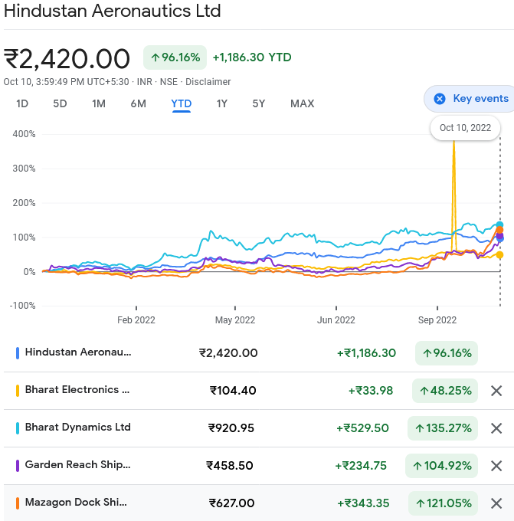Viewport: 514px width, 521px height.
Task: Open Hindustan Aeronautics stock row
Action: point(78,352)
